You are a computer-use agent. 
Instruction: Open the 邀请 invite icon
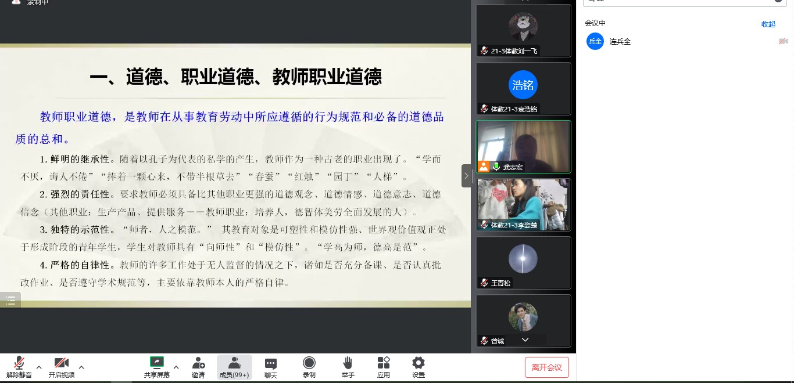click(x=198, y=367)
